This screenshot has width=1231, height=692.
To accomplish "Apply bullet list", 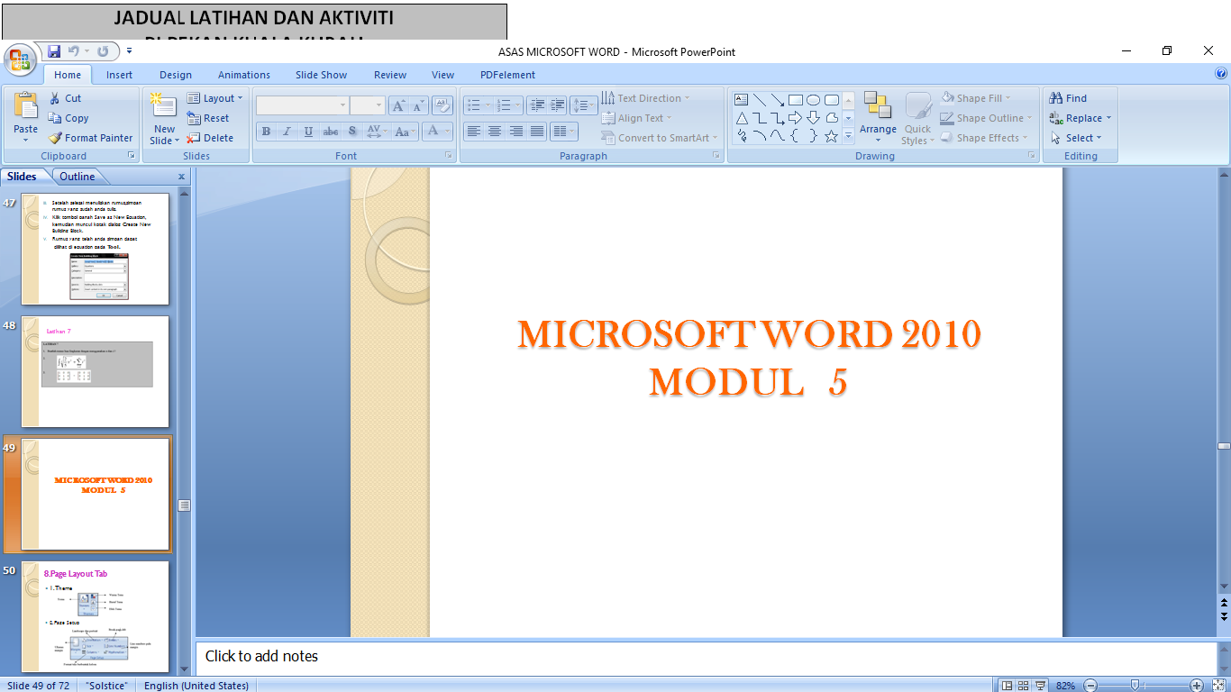I will click(x=478, y=105).
